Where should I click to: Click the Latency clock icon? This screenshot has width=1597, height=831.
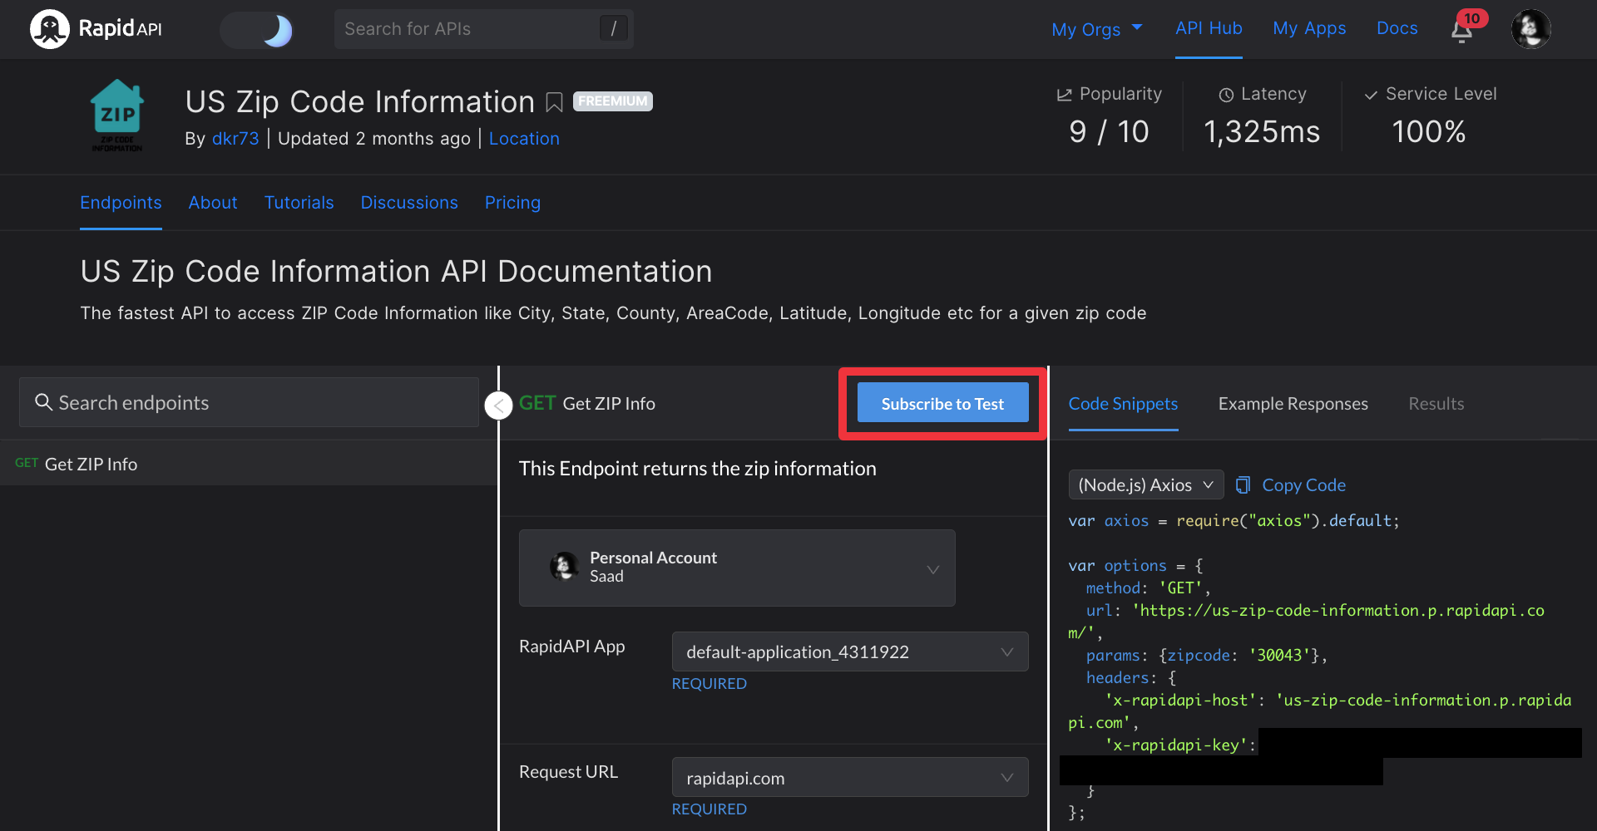pos(1226,95)
